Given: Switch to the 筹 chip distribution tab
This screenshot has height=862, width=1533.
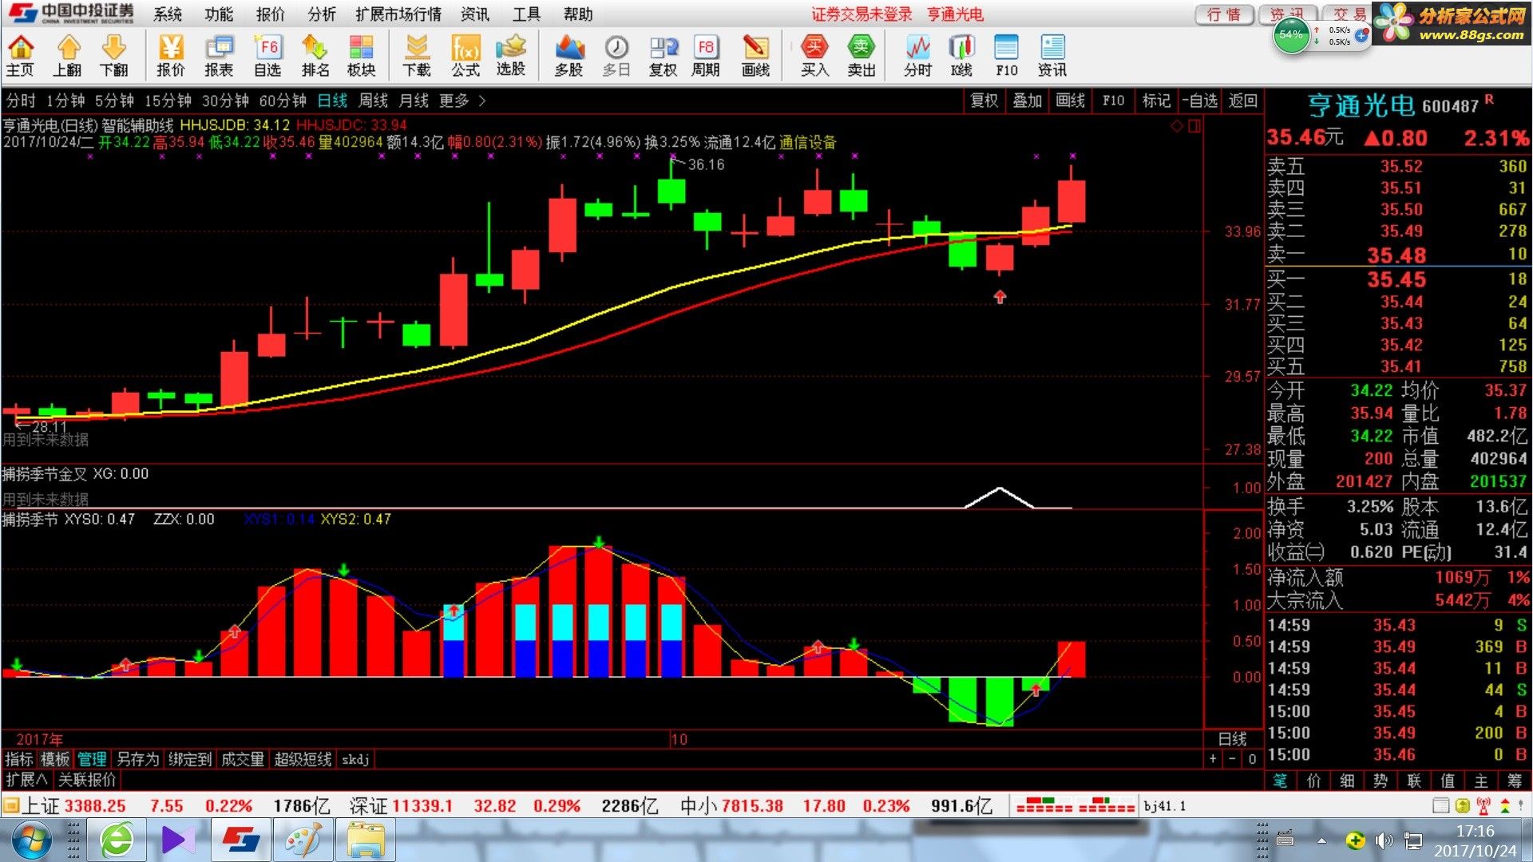Looking at the screenshot, I should click(1515, 781).
